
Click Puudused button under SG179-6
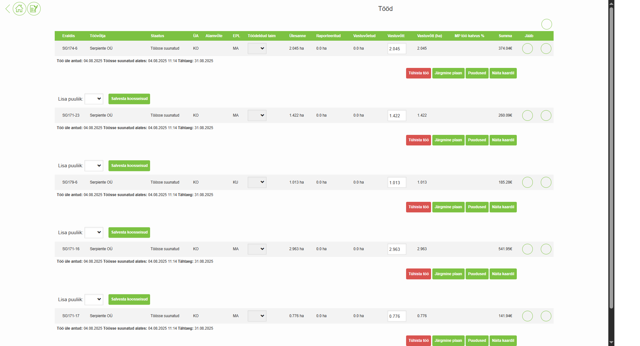coord(477,207)
